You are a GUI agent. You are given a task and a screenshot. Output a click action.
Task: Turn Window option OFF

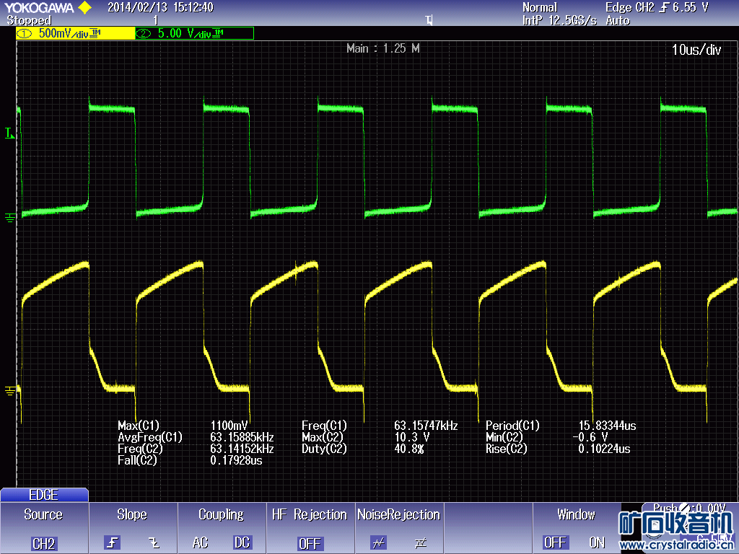(555, 542)
